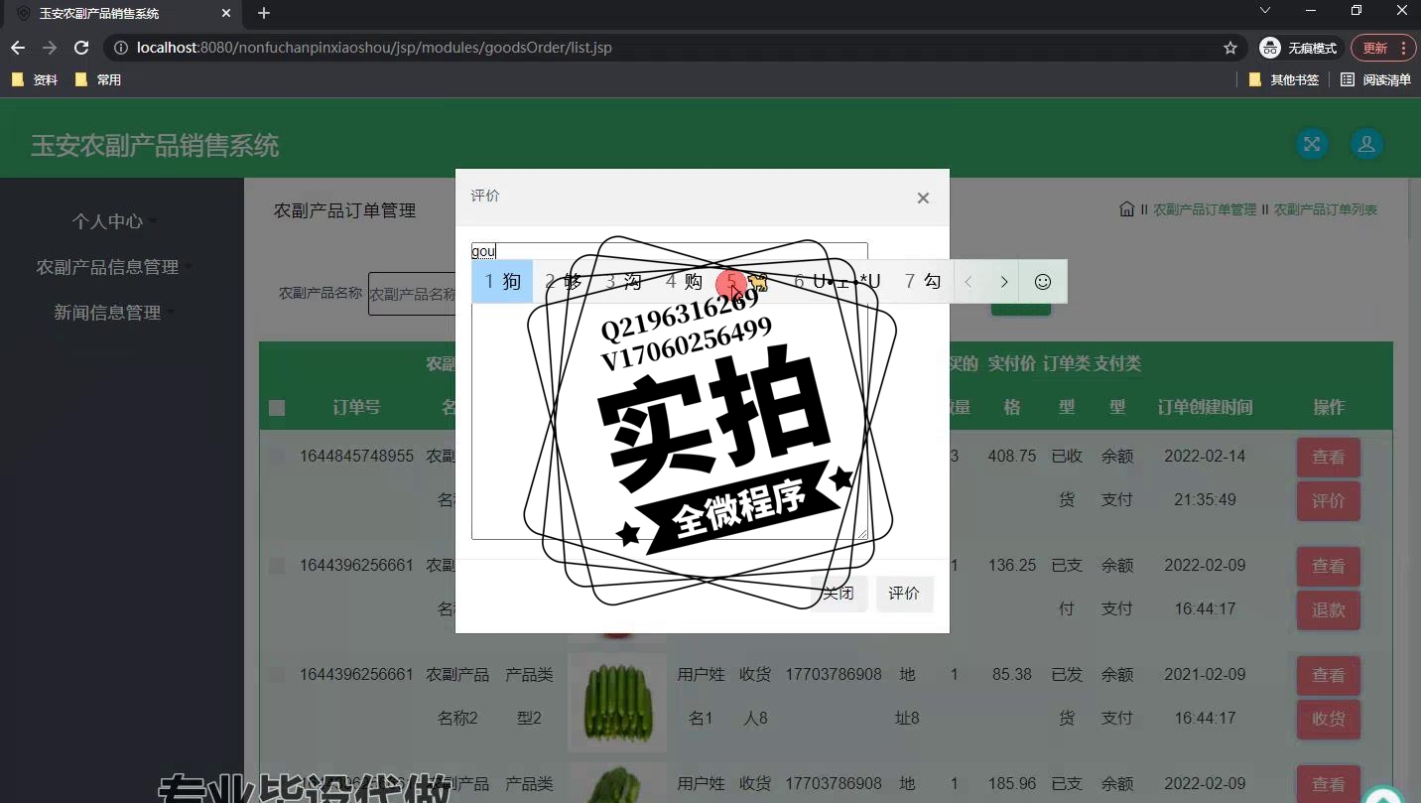Click 查看 in the 136.25 row
1421x803 pixels.
click(x=1328, y=567)
